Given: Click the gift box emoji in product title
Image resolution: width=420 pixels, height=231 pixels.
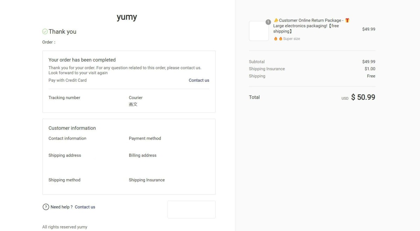Looking at the screenshot, I should pos(347,20).
